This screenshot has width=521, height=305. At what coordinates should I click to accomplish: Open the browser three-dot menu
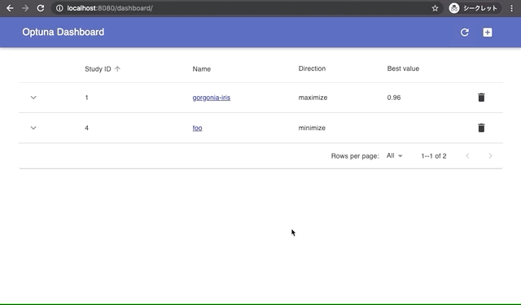[512, 8]
